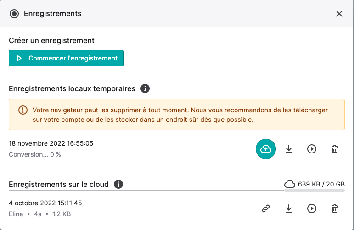Delete the 4 octobre 2022 cloud recording

pyautogui.click(x=335, y=208)
